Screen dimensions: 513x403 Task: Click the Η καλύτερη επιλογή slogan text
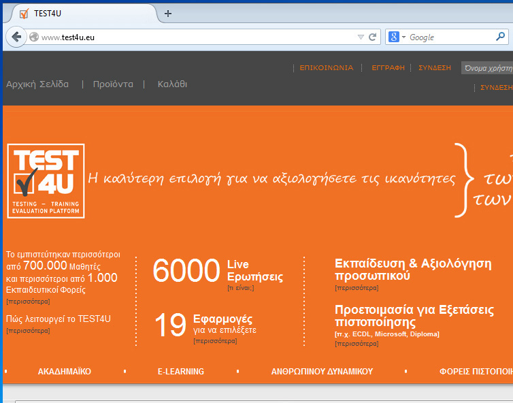271,179
